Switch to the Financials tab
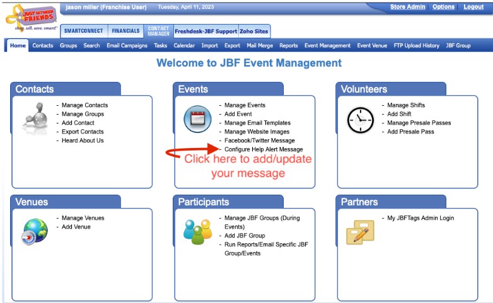This screenshot has width=493, height=303. [125, 31]
